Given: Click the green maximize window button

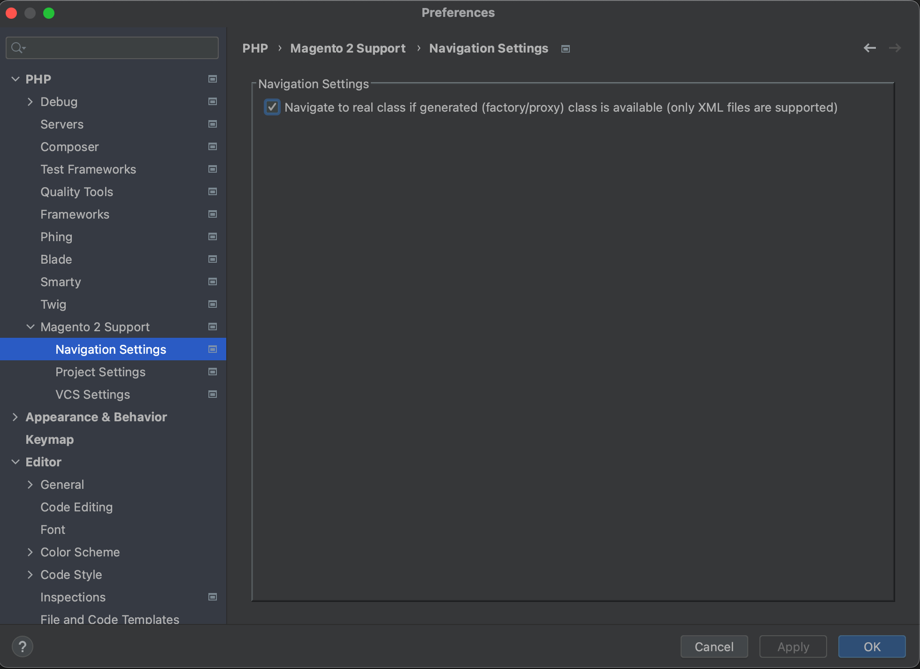Looking at the screenshot, I should coord(49,13).
